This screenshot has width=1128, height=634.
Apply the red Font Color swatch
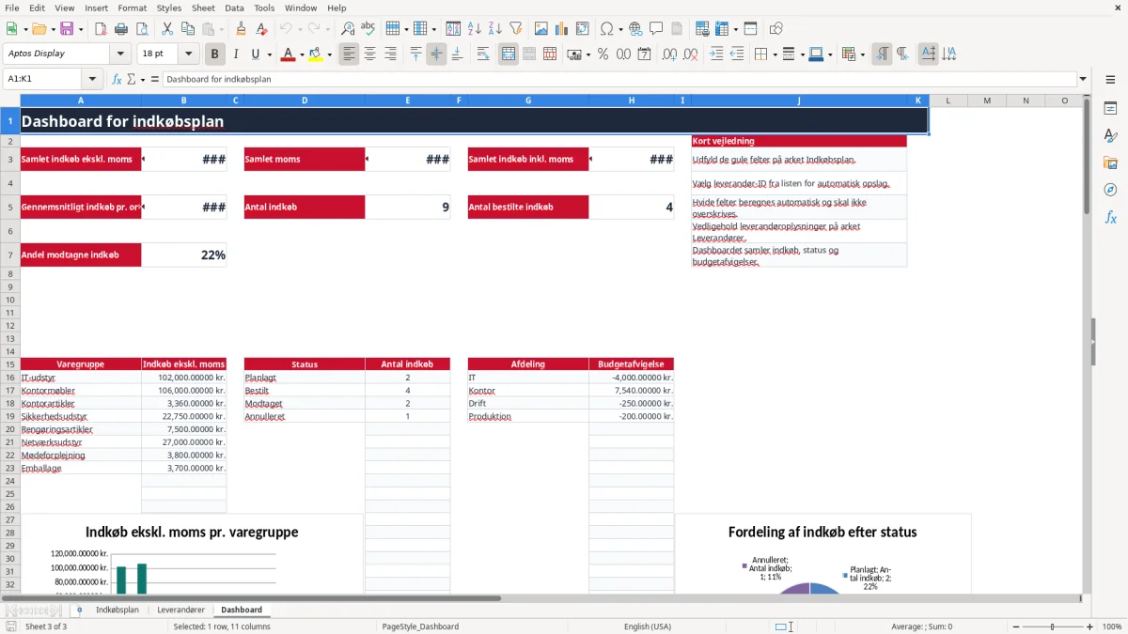pyautogui.click(x=289, y=54)
